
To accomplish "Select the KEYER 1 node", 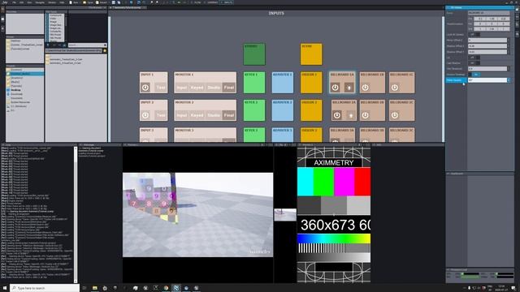I will tap(254, 83).
